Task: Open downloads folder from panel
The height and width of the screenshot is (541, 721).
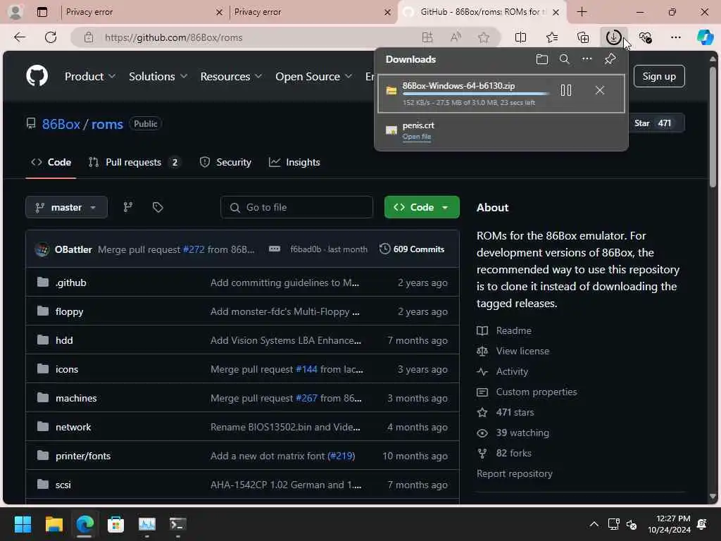Action: (542, 59)
